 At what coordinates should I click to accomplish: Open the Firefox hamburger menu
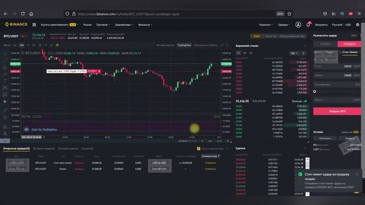359,14
